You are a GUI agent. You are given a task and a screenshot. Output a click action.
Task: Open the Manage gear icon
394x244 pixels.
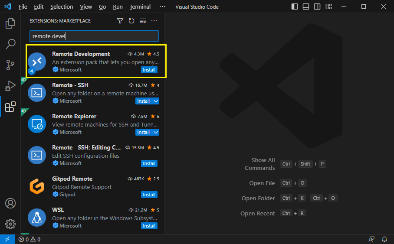pos(10,224)
